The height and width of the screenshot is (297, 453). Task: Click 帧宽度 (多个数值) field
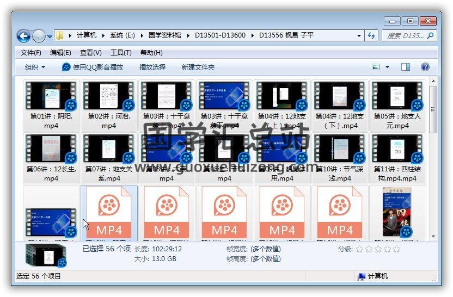tap(253, 249)
